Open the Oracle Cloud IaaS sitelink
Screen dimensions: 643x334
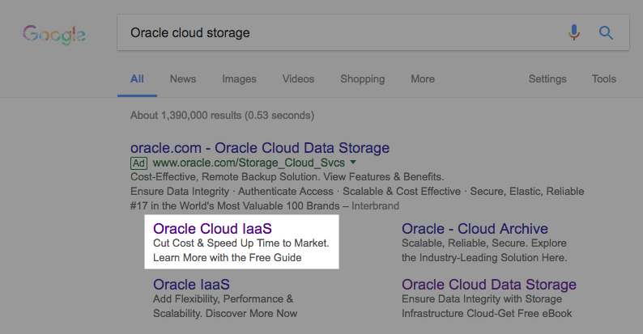tap(212, 229)
